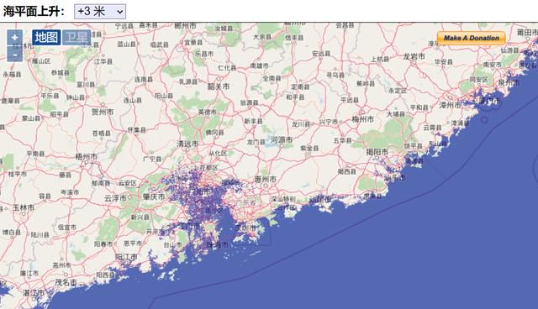Click the 惠州市 city label on map
This screenshot has width=538, height=309.
click(x=266, y=179)
